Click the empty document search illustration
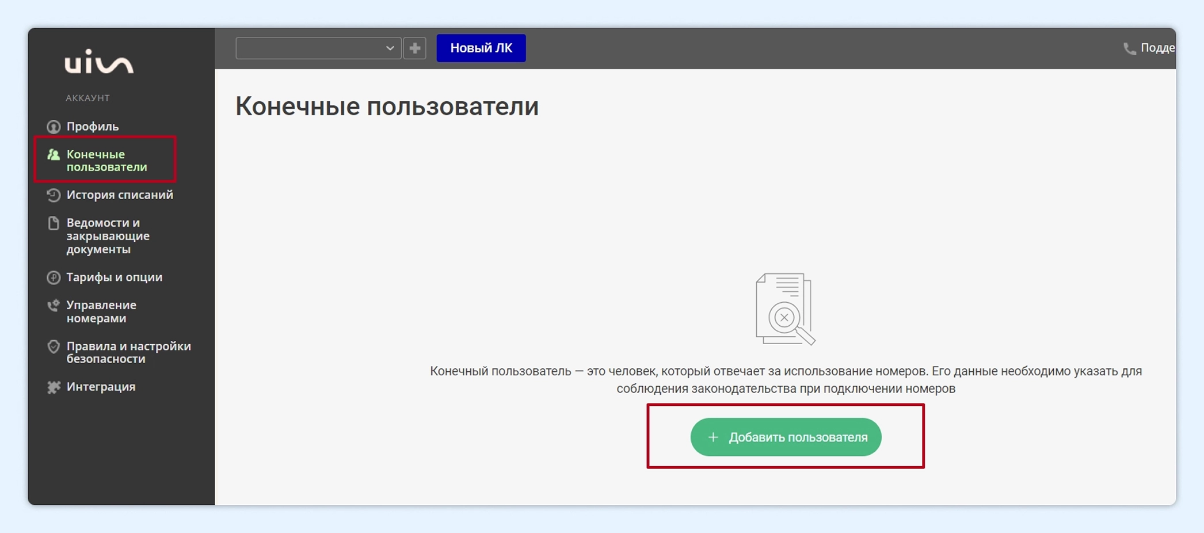 (786, 309)
